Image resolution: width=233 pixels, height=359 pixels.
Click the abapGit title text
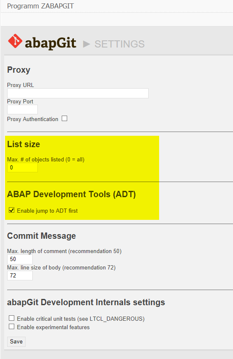pos(50,43)
